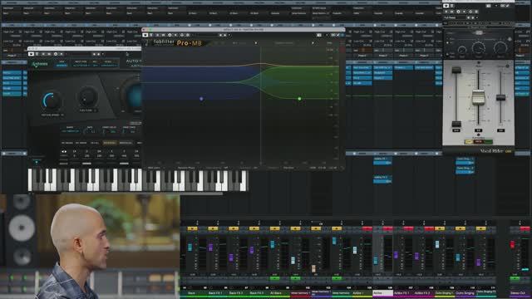Toggle green read automation on Stereo Out channel
The image size is (532, 299).
[x=515, y=278]
